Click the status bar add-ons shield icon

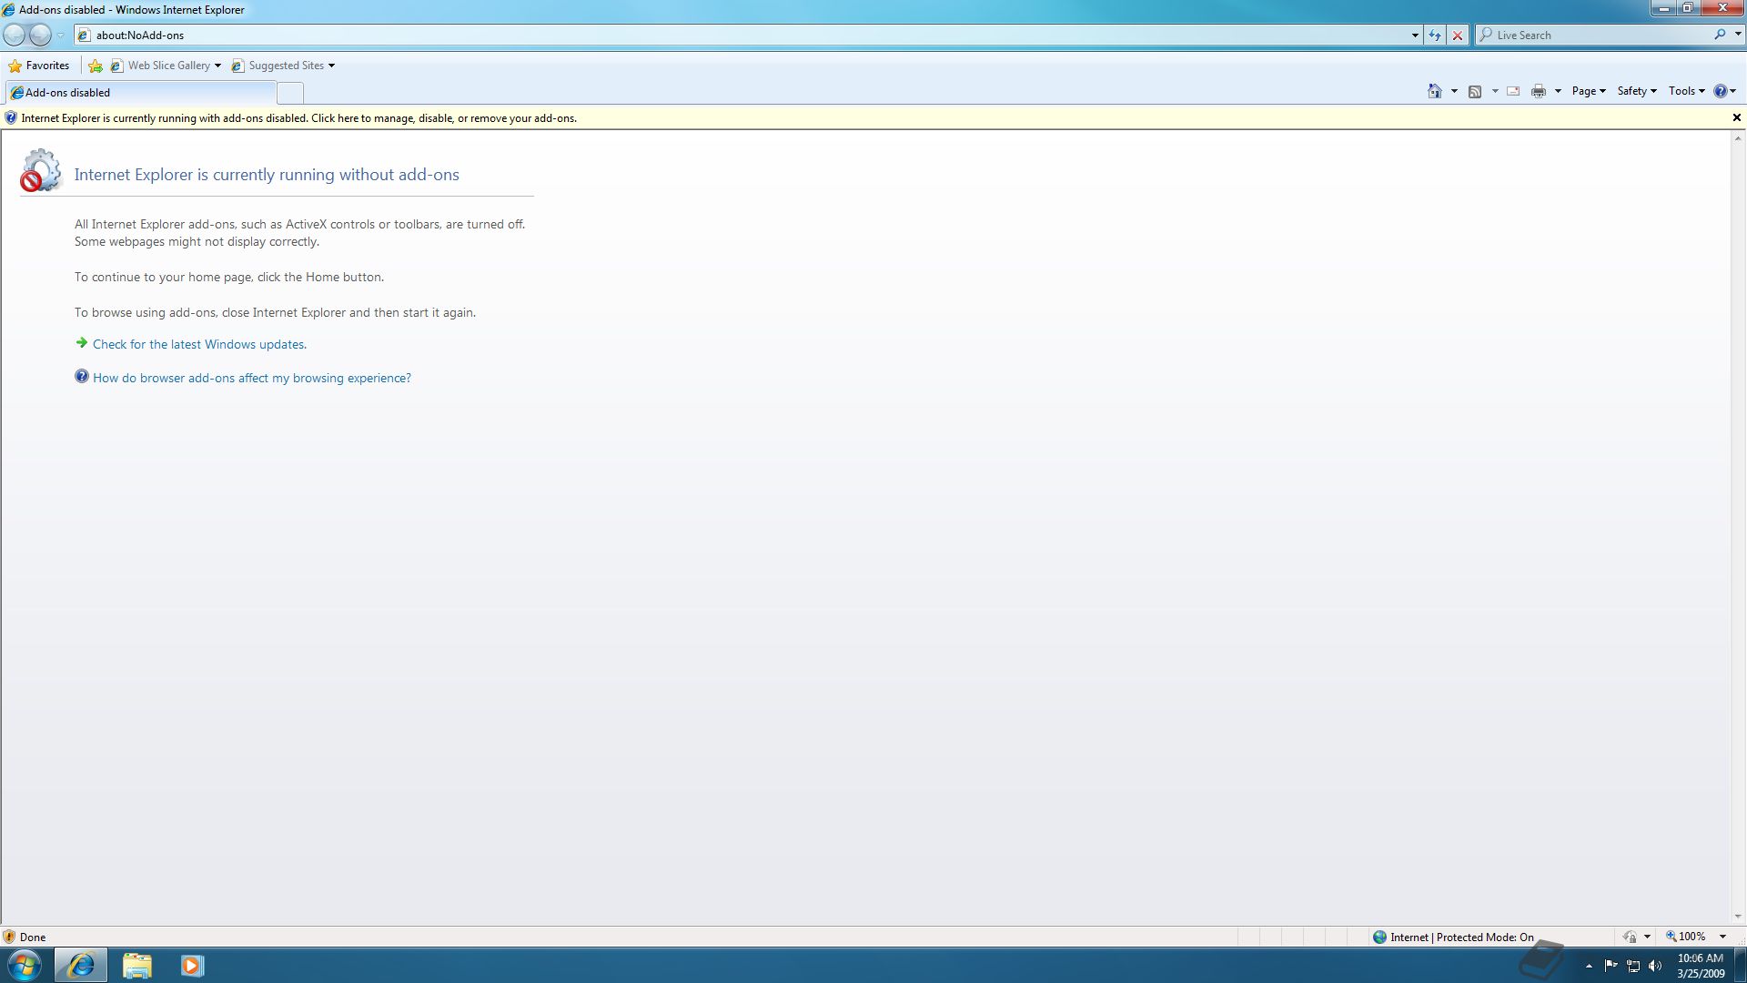point(10,937)
